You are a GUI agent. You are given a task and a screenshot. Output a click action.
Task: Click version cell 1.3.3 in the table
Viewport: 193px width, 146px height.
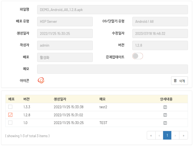tap(27, 107)
